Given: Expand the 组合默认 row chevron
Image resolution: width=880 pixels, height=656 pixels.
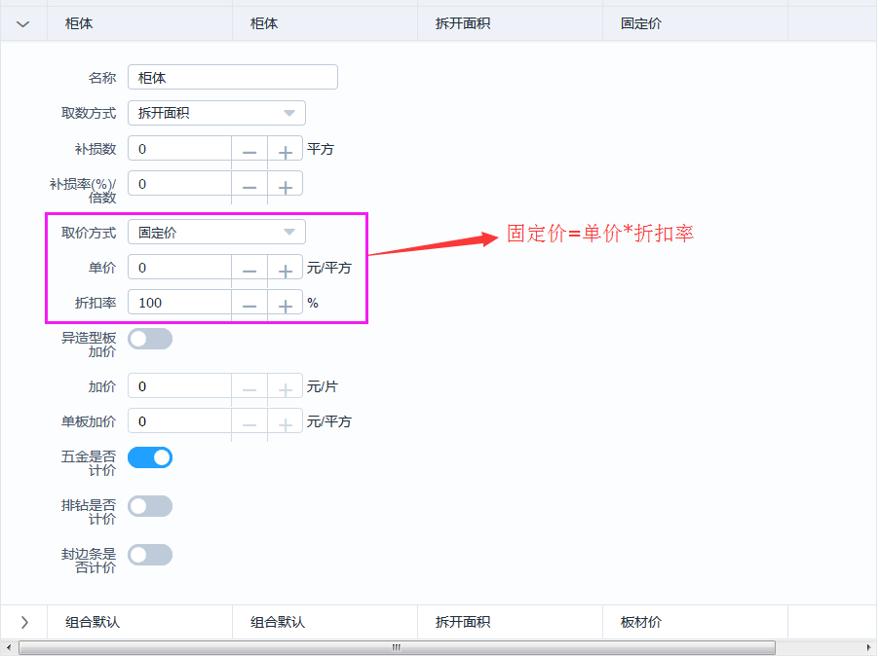Looking at the screenshot, I should tap(24, 622).
